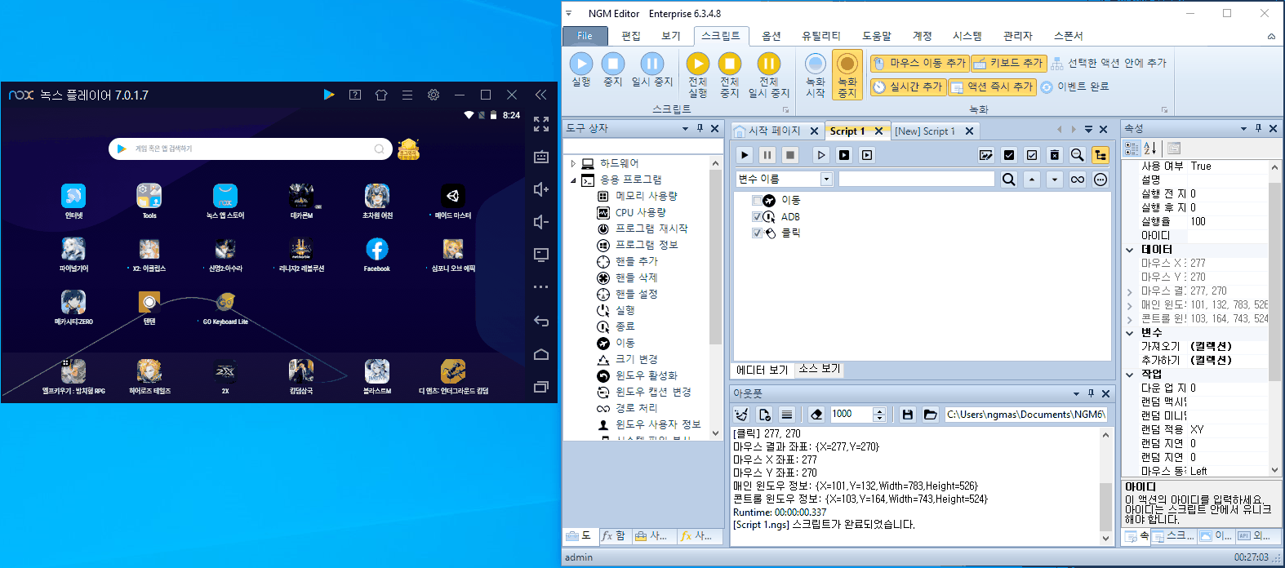
Task: Click the outlined play triangle in script toolbar
Action: (821, 155)
